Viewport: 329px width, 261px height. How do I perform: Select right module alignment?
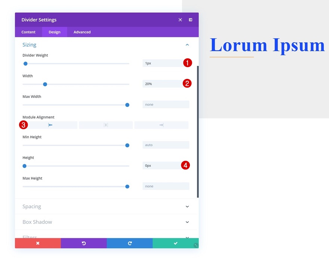click(x=162, y=125)
